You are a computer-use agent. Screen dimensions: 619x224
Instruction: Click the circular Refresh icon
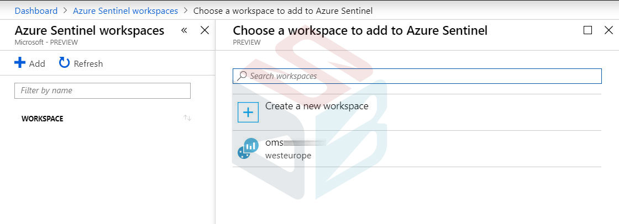coord(64,63)
